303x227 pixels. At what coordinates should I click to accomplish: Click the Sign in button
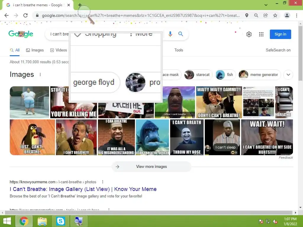[x=281, y=34]
